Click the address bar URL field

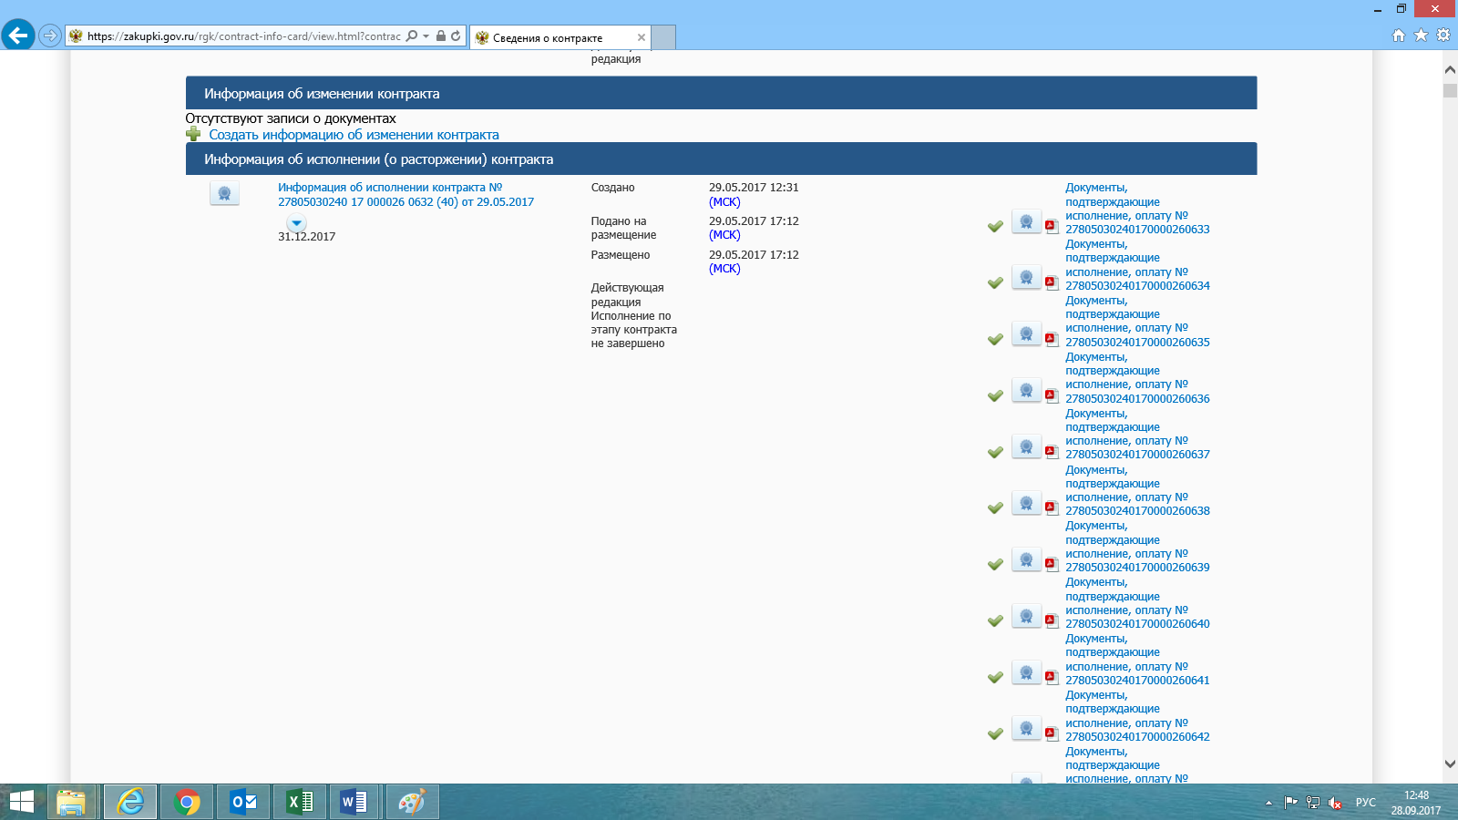(x=243, y=36)
